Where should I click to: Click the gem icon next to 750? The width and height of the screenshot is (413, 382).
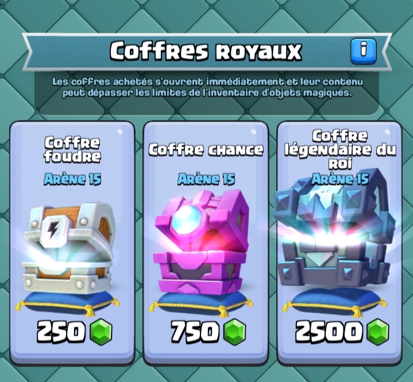(235, 332)
